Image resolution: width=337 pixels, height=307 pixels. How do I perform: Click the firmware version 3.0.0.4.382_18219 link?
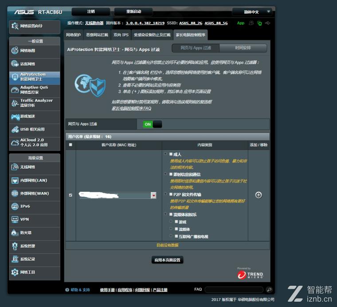[145, 23]
